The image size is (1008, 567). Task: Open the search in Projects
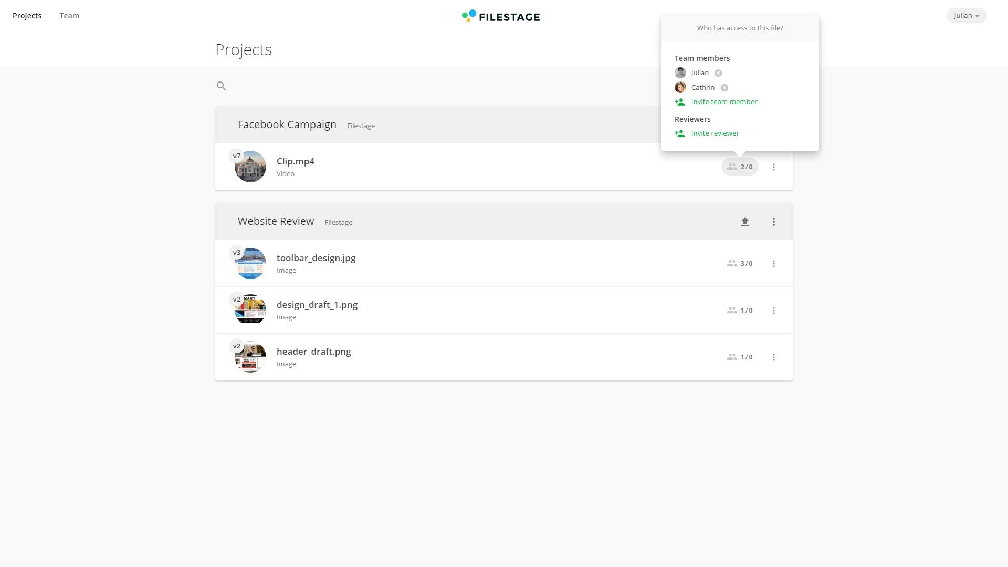click(x=221, y=86)
